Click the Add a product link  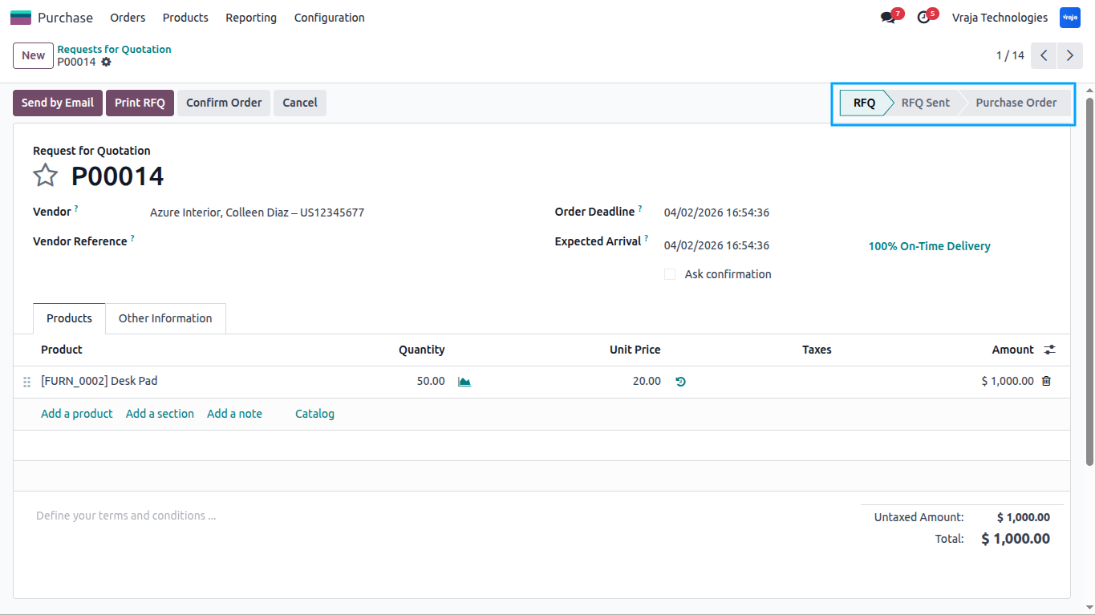pos(77,414)
